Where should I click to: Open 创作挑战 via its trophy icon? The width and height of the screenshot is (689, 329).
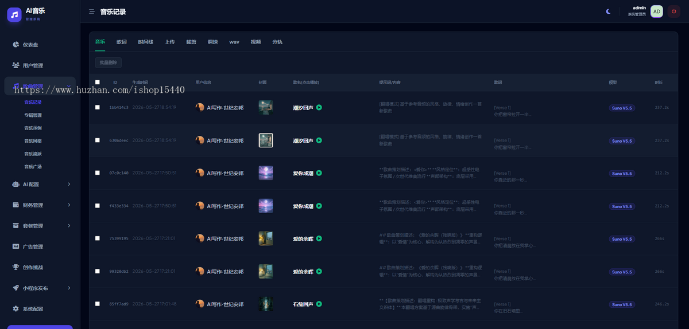[16, 267]
